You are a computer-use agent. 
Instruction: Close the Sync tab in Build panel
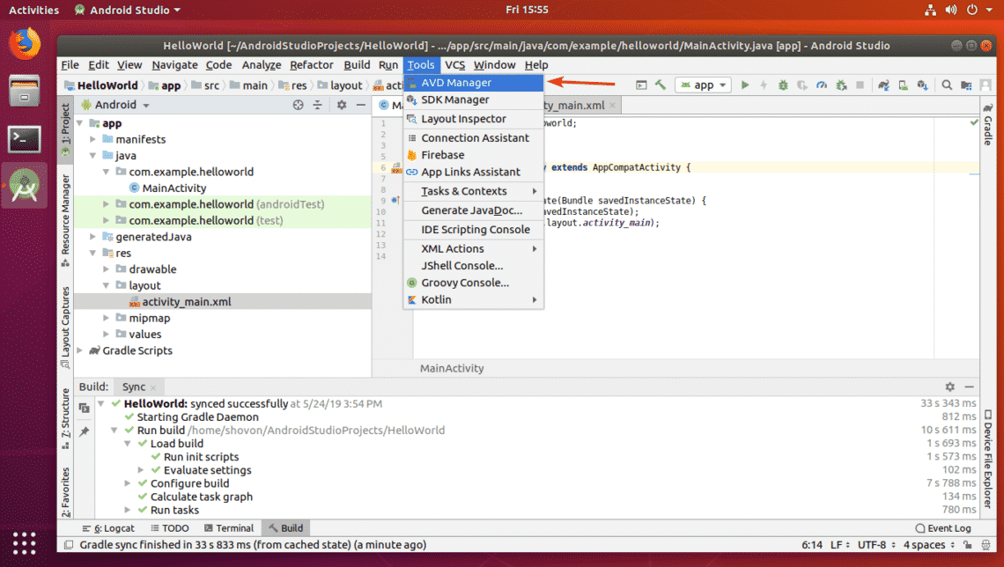click(153, 387)
